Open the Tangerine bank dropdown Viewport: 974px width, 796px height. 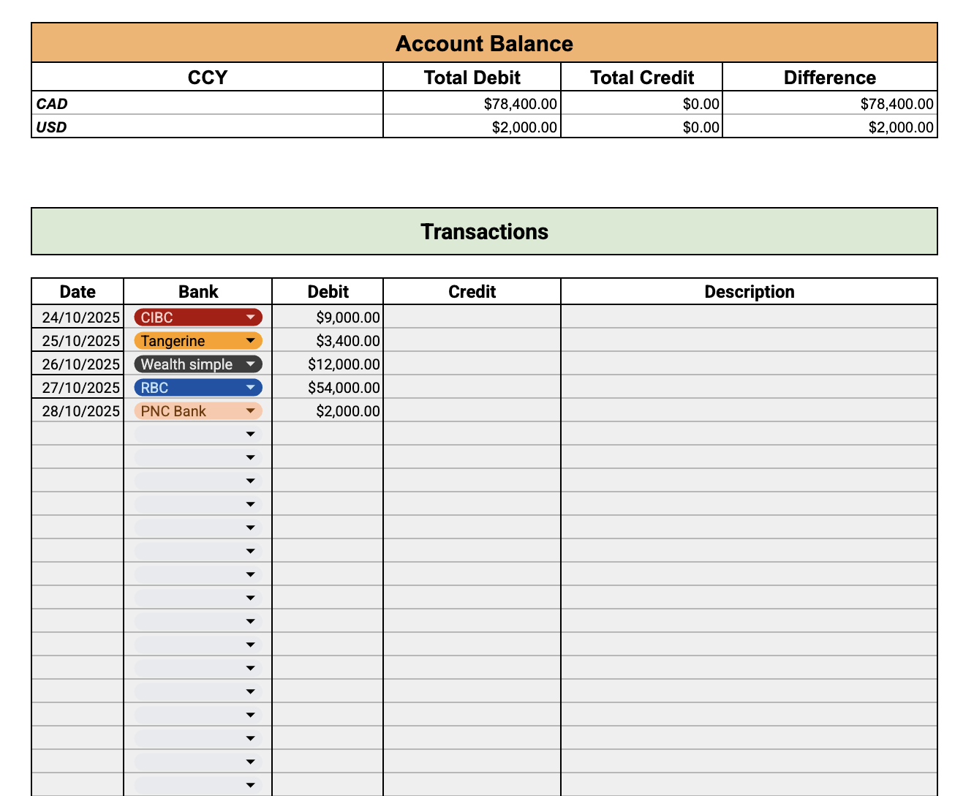tap(197, 341)
